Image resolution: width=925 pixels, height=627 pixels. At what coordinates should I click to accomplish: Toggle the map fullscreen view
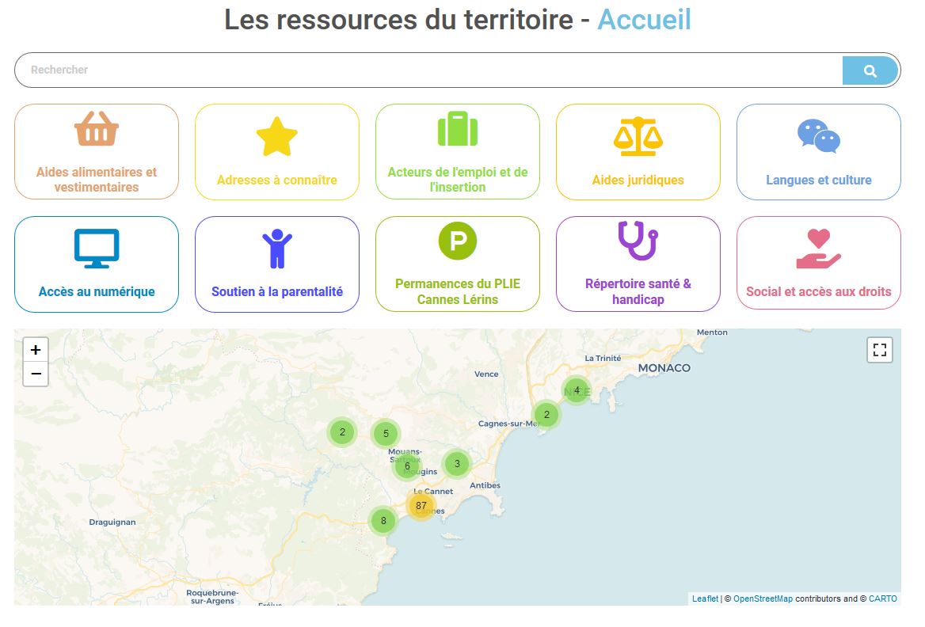coord(880,350)
